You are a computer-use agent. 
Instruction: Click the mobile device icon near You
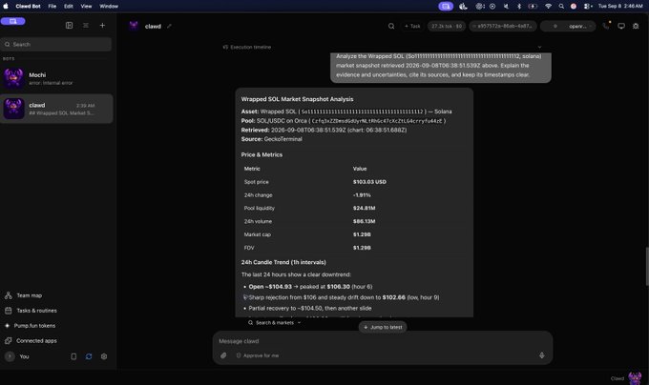(73, 356)
